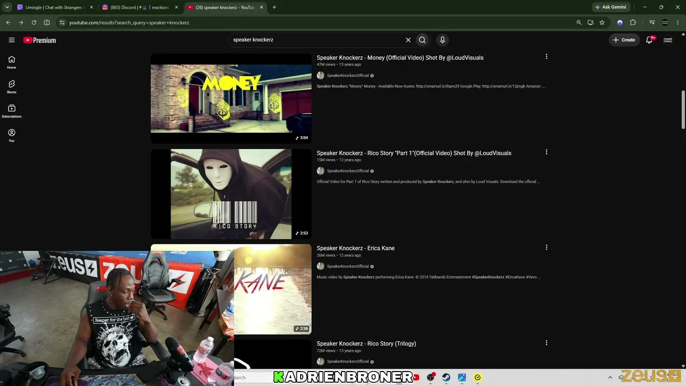686x386 pixels.
Task: Go back in the browser
Action: pos(8,23)
